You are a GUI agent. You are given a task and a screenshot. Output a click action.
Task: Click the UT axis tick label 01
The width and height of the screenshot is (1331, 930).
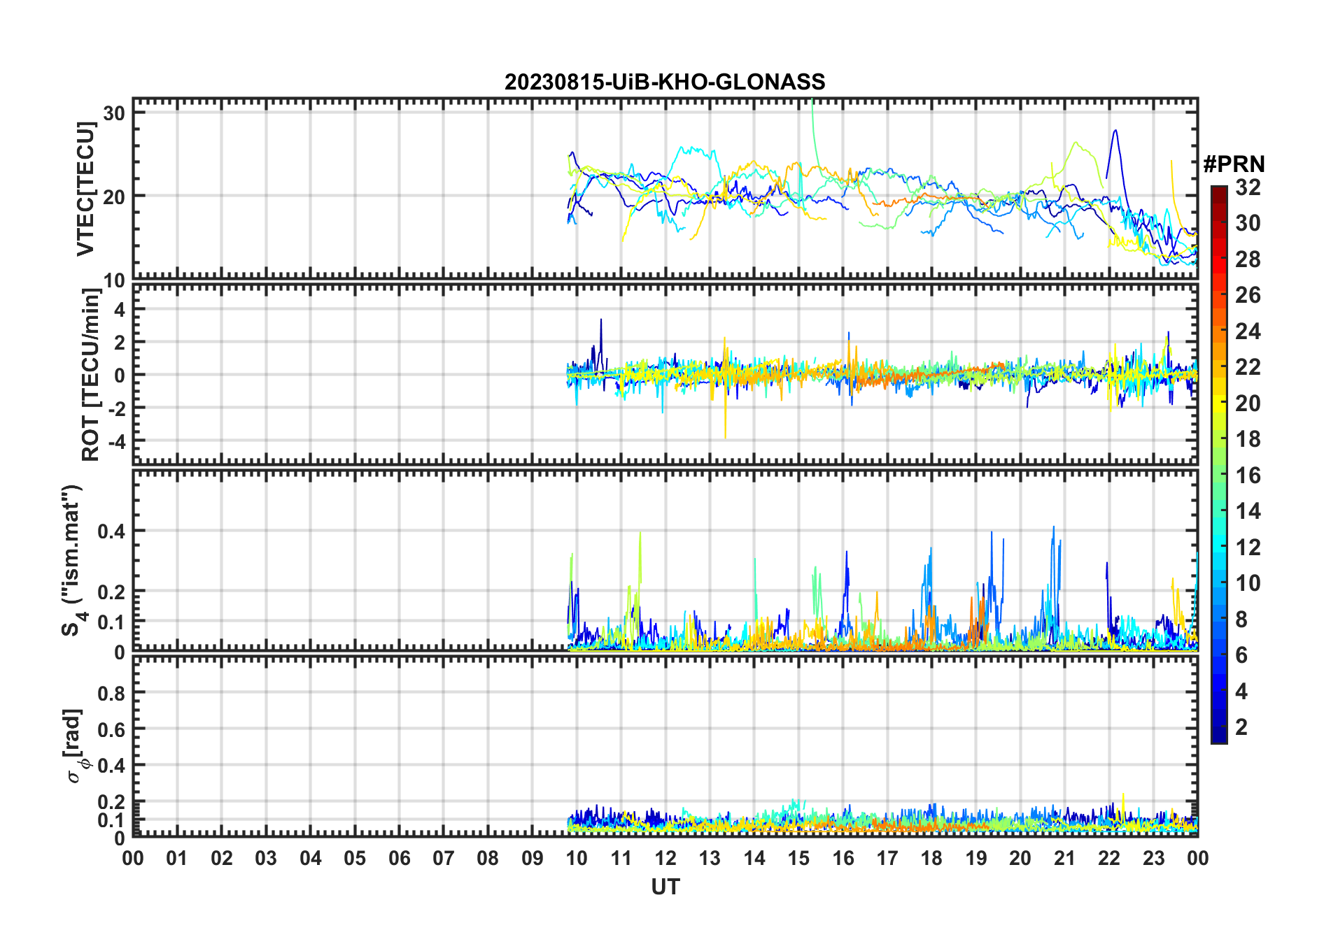tap(177, 858)
